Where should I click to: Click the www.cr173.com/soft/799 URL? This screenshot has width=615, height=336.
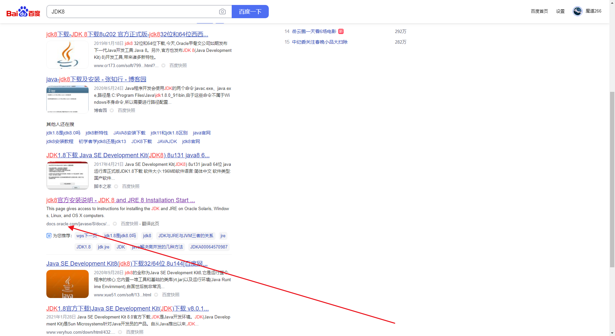126,65
